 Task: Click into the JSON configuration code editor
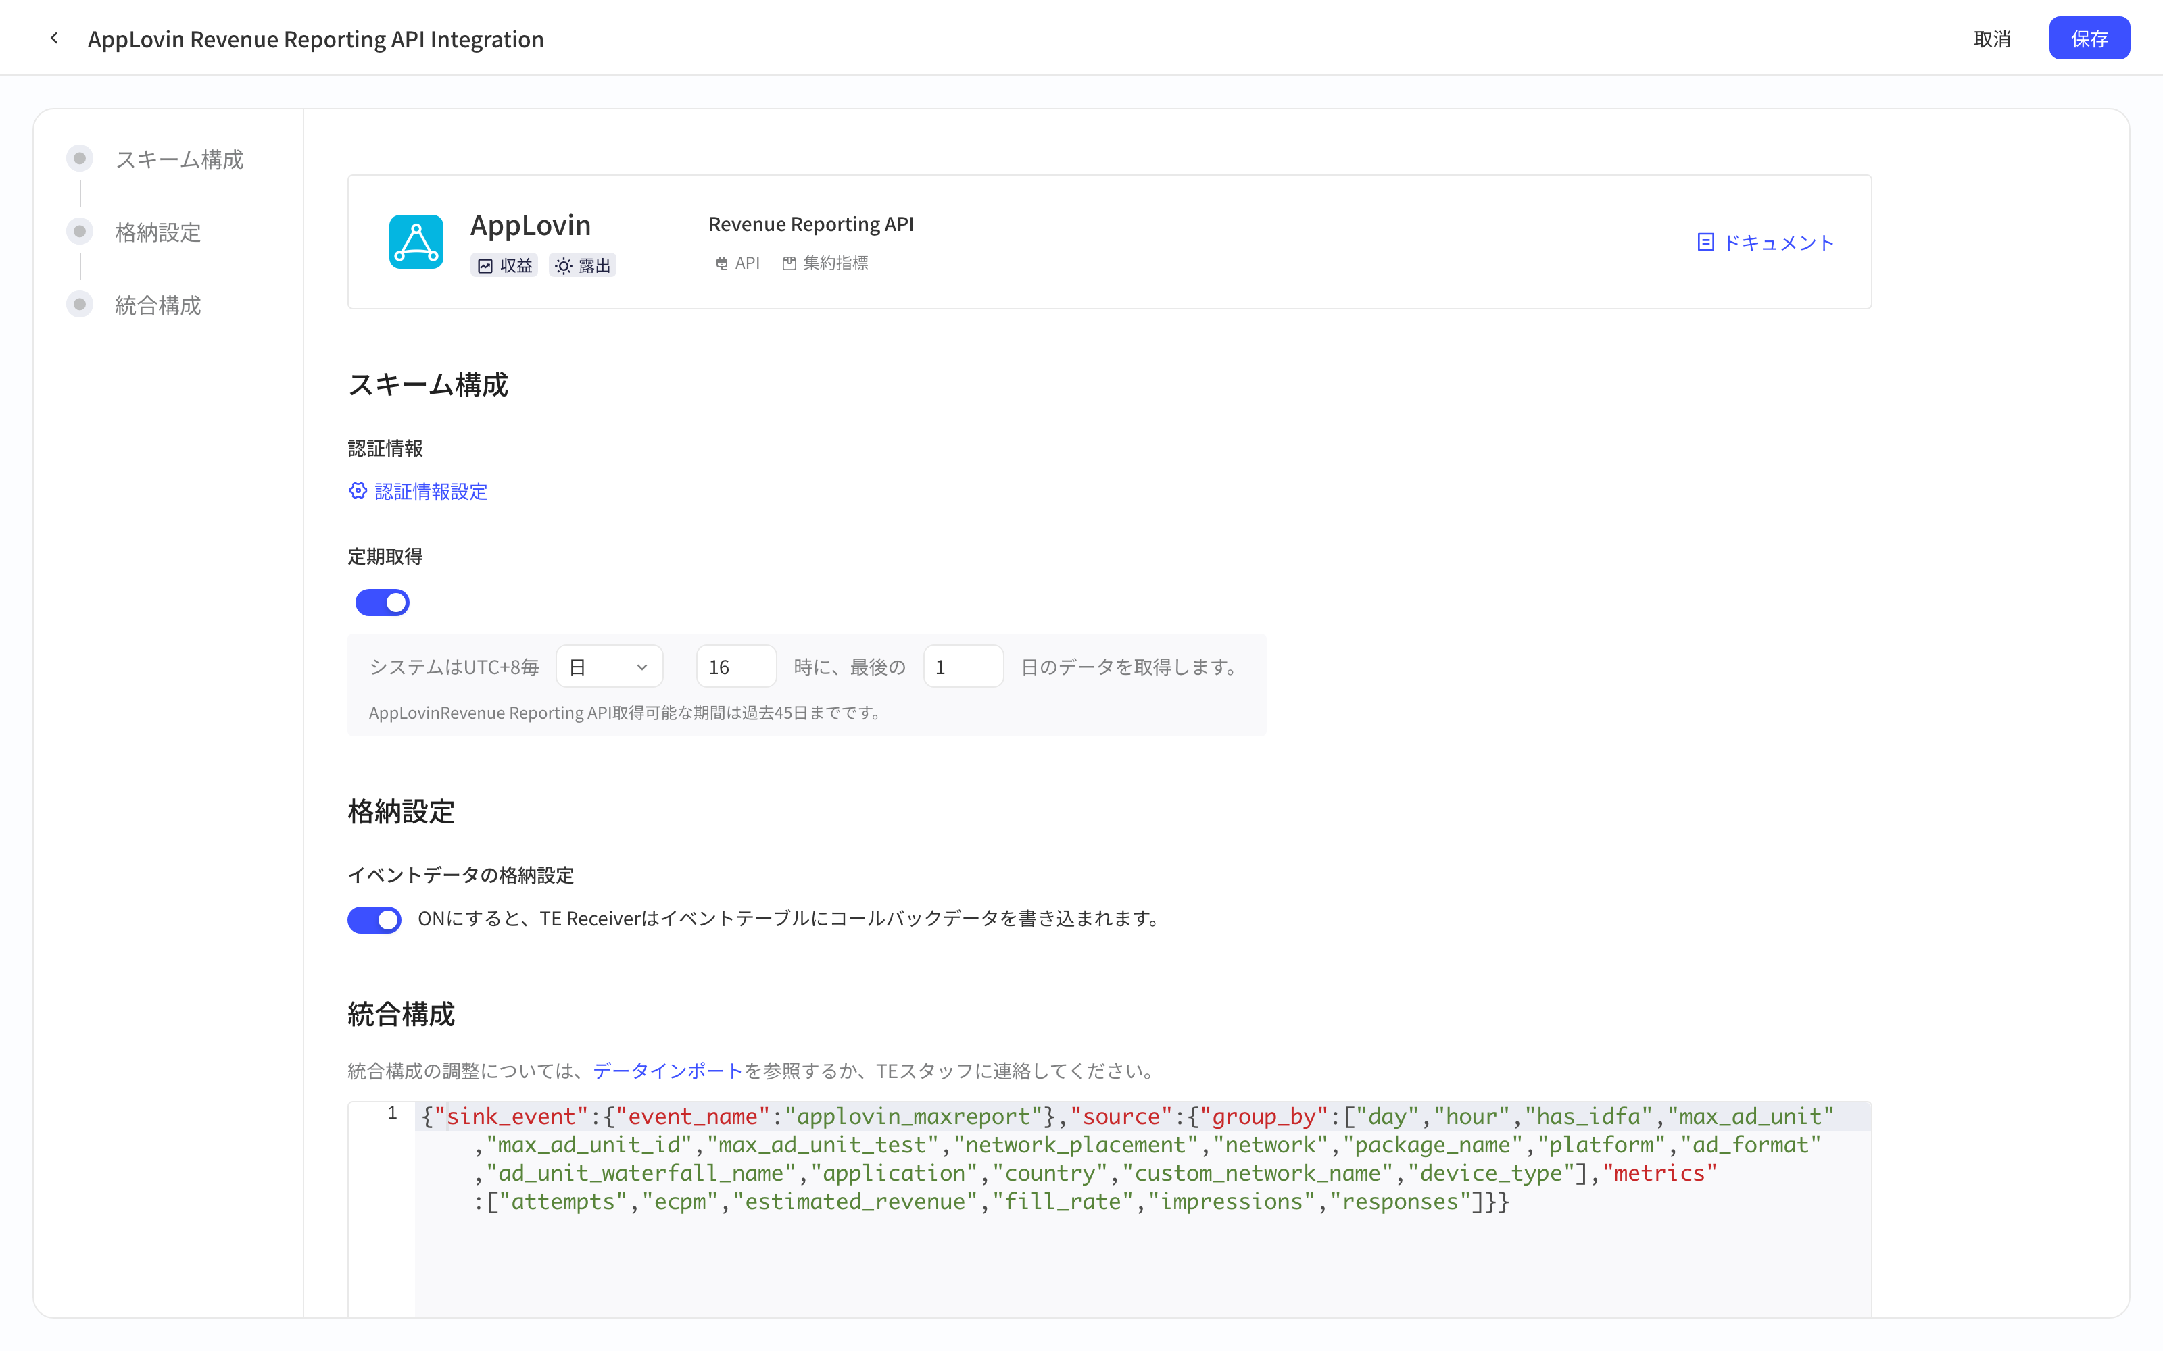coord(1142,1209)
